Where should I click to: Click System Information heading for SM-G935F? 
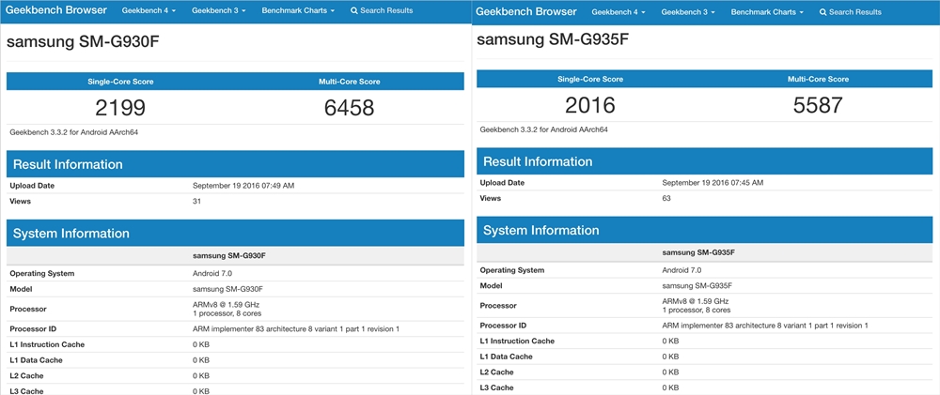pyautogui.click(x=541, y=231)
